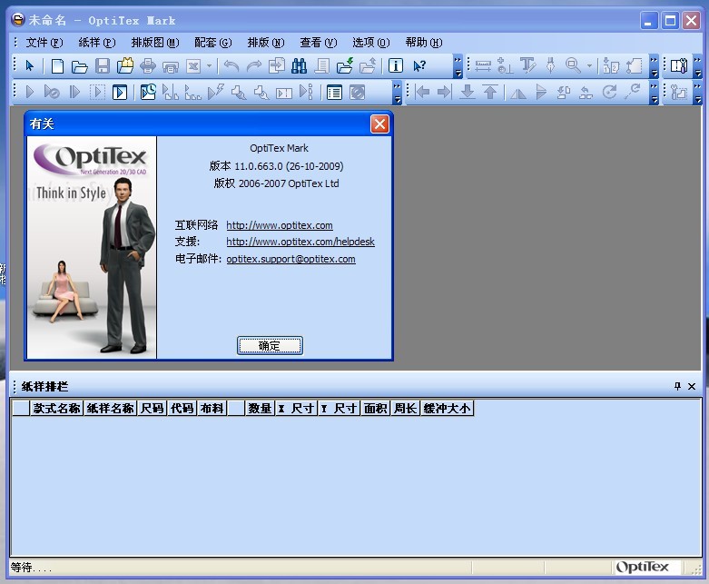This screenshot has width=709, height=584.
Task: Close the 有关 dialog
Action: point(379,124)
